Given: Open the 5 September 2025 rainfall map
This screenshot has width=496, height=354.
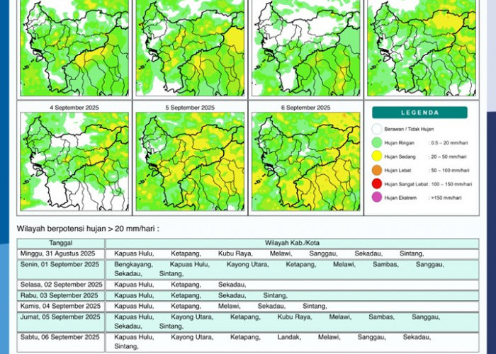Looking at the screenshot, I should (190, 161).
